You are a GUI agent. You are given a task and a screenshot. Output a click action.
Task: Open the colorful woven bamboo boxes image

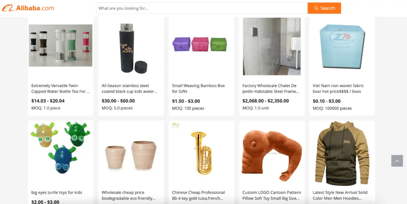tap(200, 44)
